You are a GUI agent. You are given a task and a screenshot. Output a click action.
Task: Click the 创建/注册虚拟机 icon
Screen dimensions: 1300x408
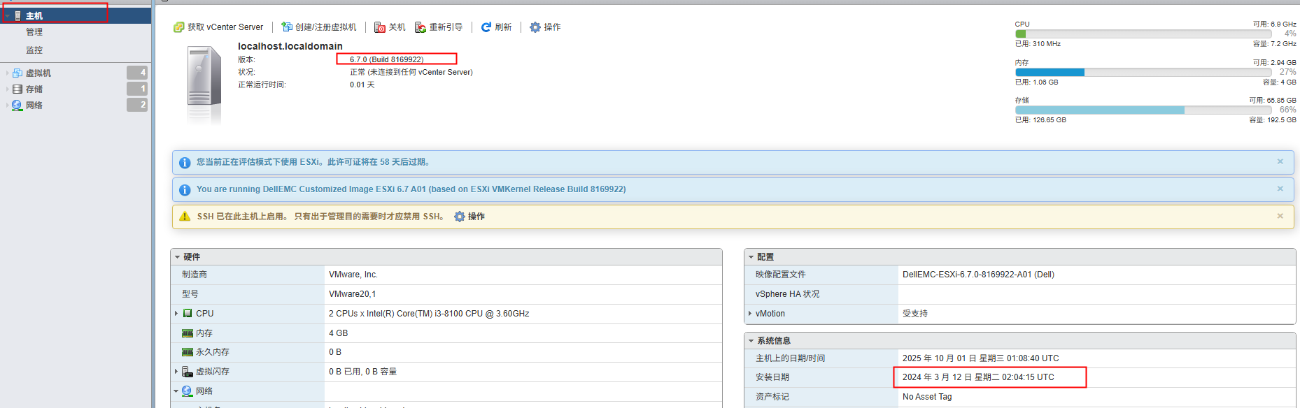pos(287,27)
